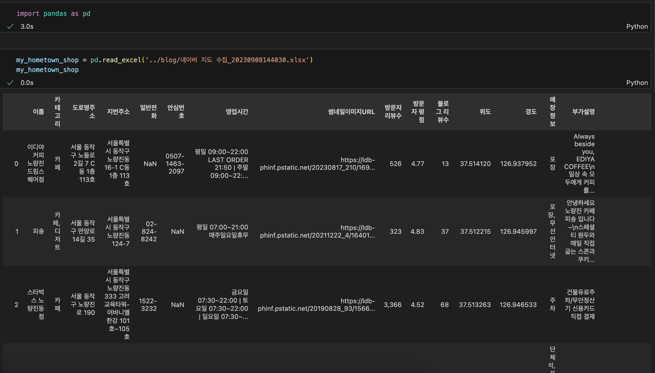Select the 방문자리뷰수 column header
The image size is (655, 373).
(x=393, y=112)
